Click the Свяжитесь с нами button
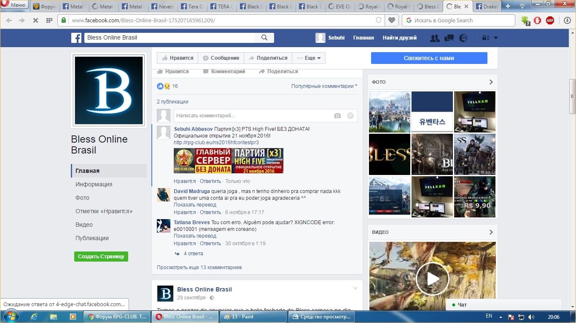The image size is (576, 323). [x=429, y=58]
